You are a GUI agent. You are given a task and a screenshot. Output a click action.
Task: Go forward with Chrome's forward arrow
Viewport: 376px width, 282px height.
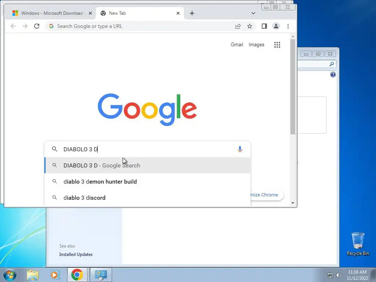[x=25, y=26]
